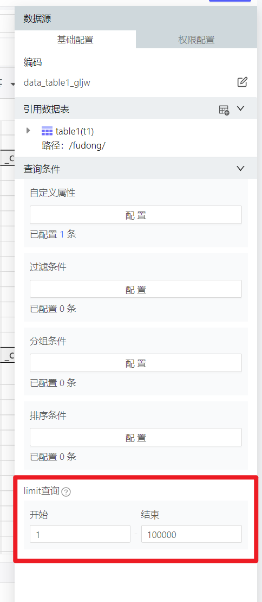
Task: Collapse the 查询条件 section
Action: coord(240,168)
